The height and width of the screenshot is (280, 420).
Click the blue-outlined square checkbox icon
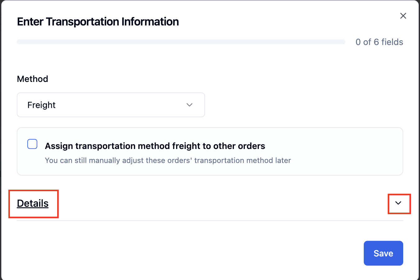tap(32, 144)
